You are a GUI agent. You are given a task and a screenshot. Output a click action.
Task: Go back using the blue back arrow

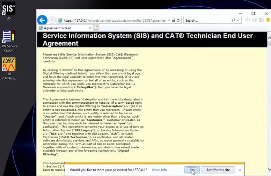pyautogui.click(x=42, y=20)
